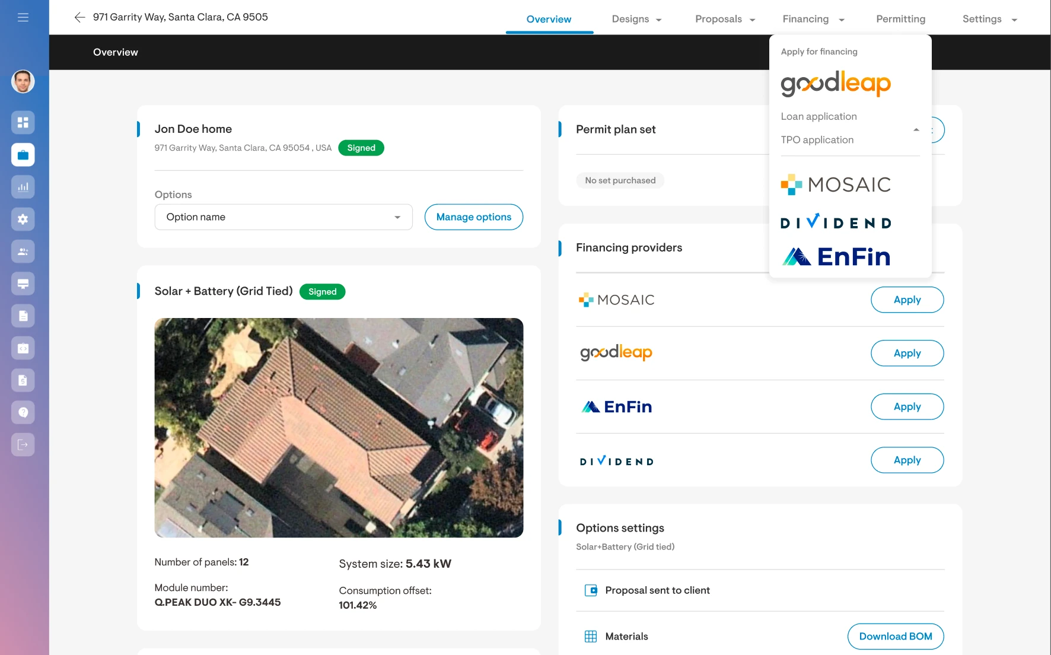
Task: Open the invoice dollar document icon
Action: 23,380
